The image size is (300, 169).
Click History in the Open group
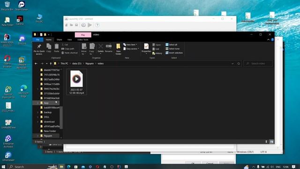coord(157,53)
